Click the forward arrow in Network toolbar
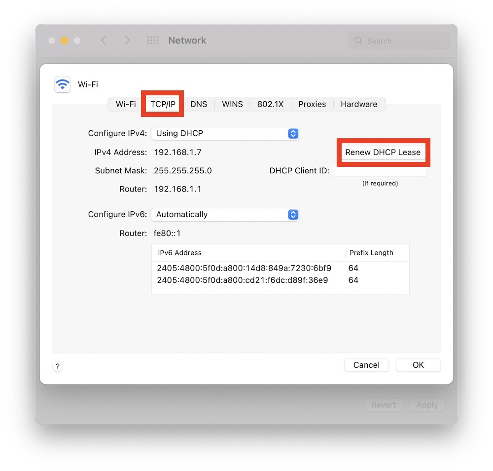The height and width of the screenshot is (471, 493). (x=127, y=40)
